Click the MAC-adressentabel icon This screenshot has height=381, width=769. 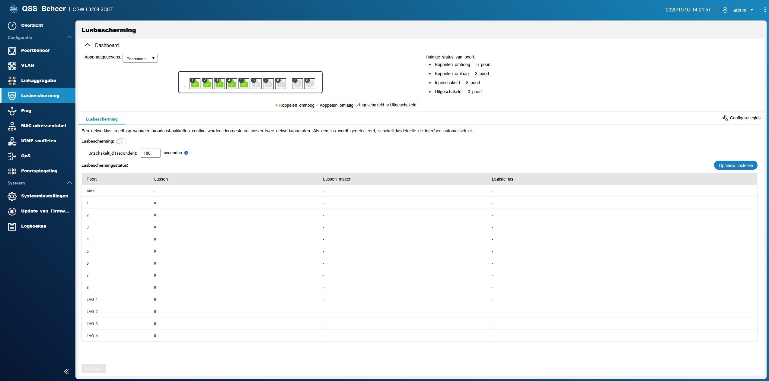coord(12,126)
